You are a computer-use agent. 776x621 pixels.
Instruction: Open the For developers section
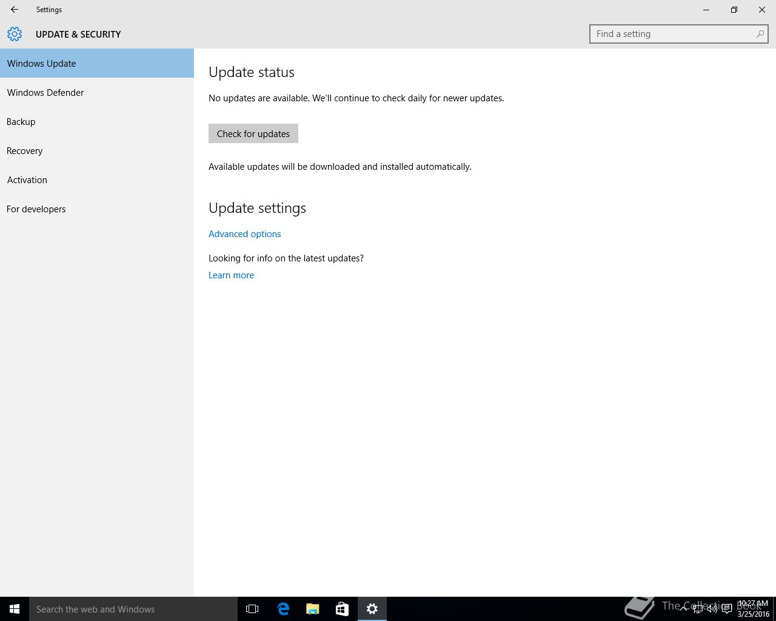(97, 209)
